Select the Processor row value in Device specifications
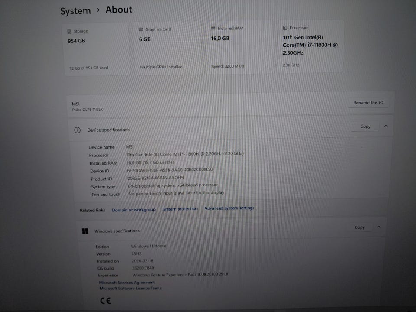Screen dimensions: 416x312 [185, 154]
